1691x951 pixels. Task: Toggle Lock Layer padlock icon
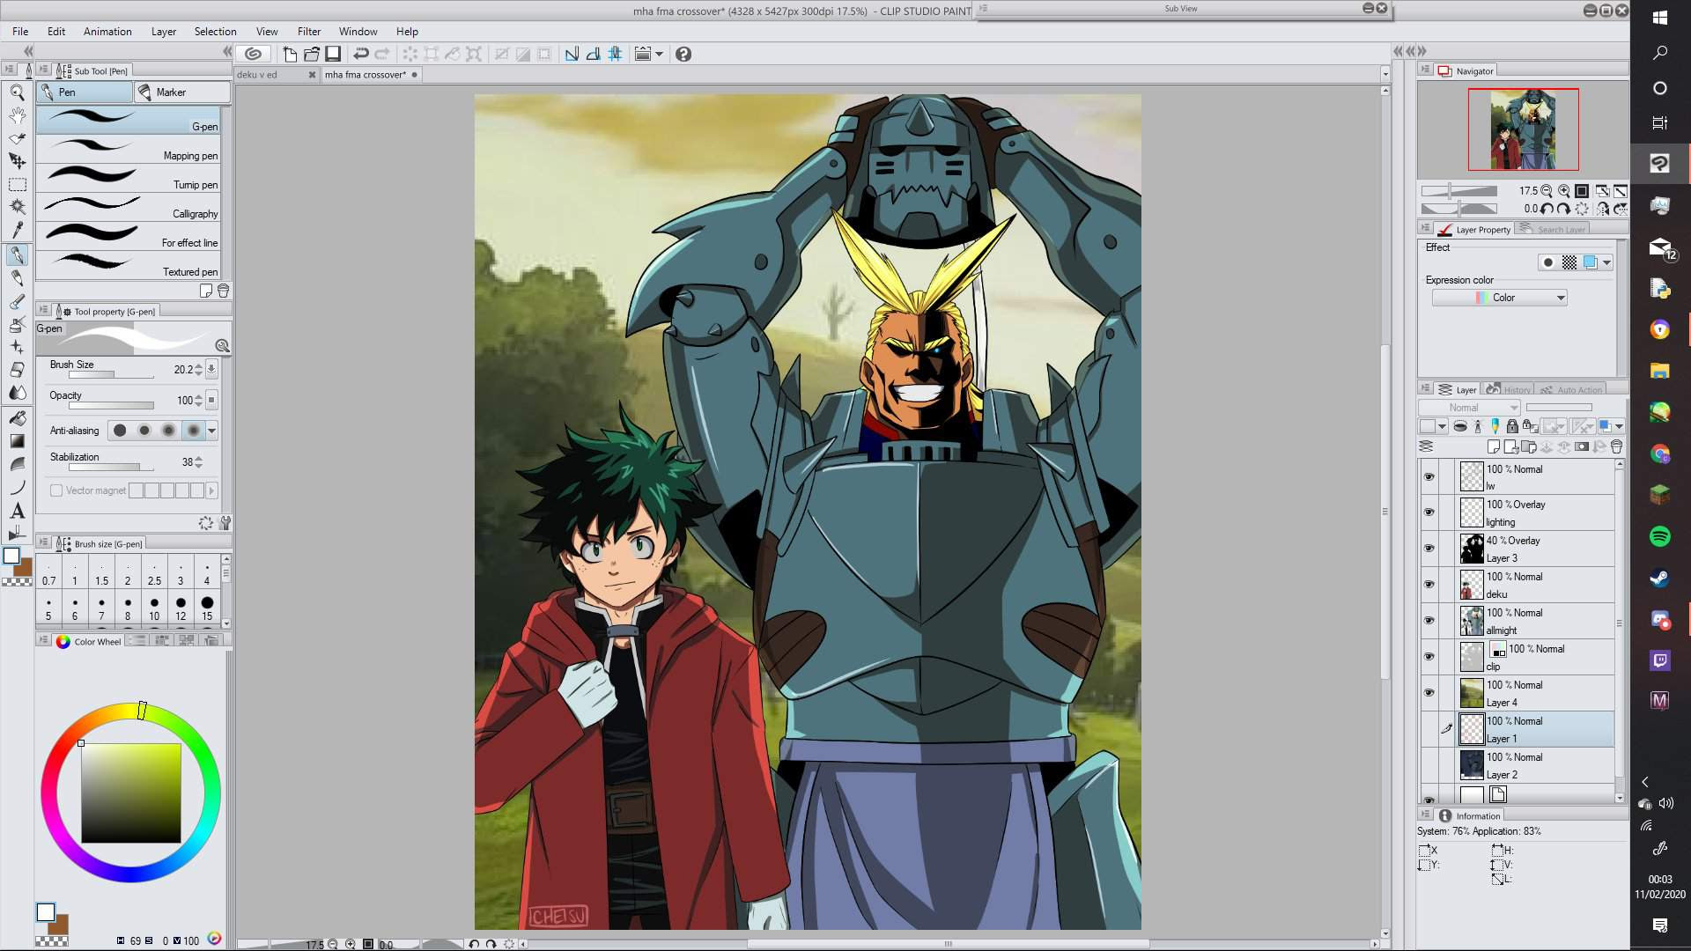tap(1512, 426)
